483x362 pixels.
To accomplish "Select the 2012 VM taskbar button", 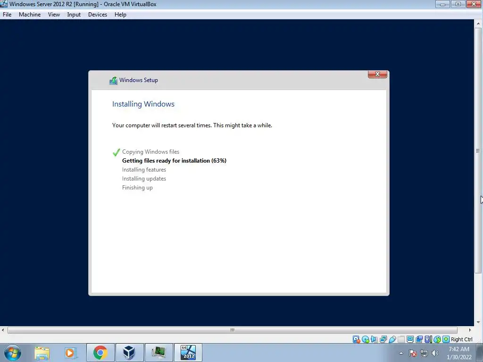I will pyautogui.click(x=188, y=353).
